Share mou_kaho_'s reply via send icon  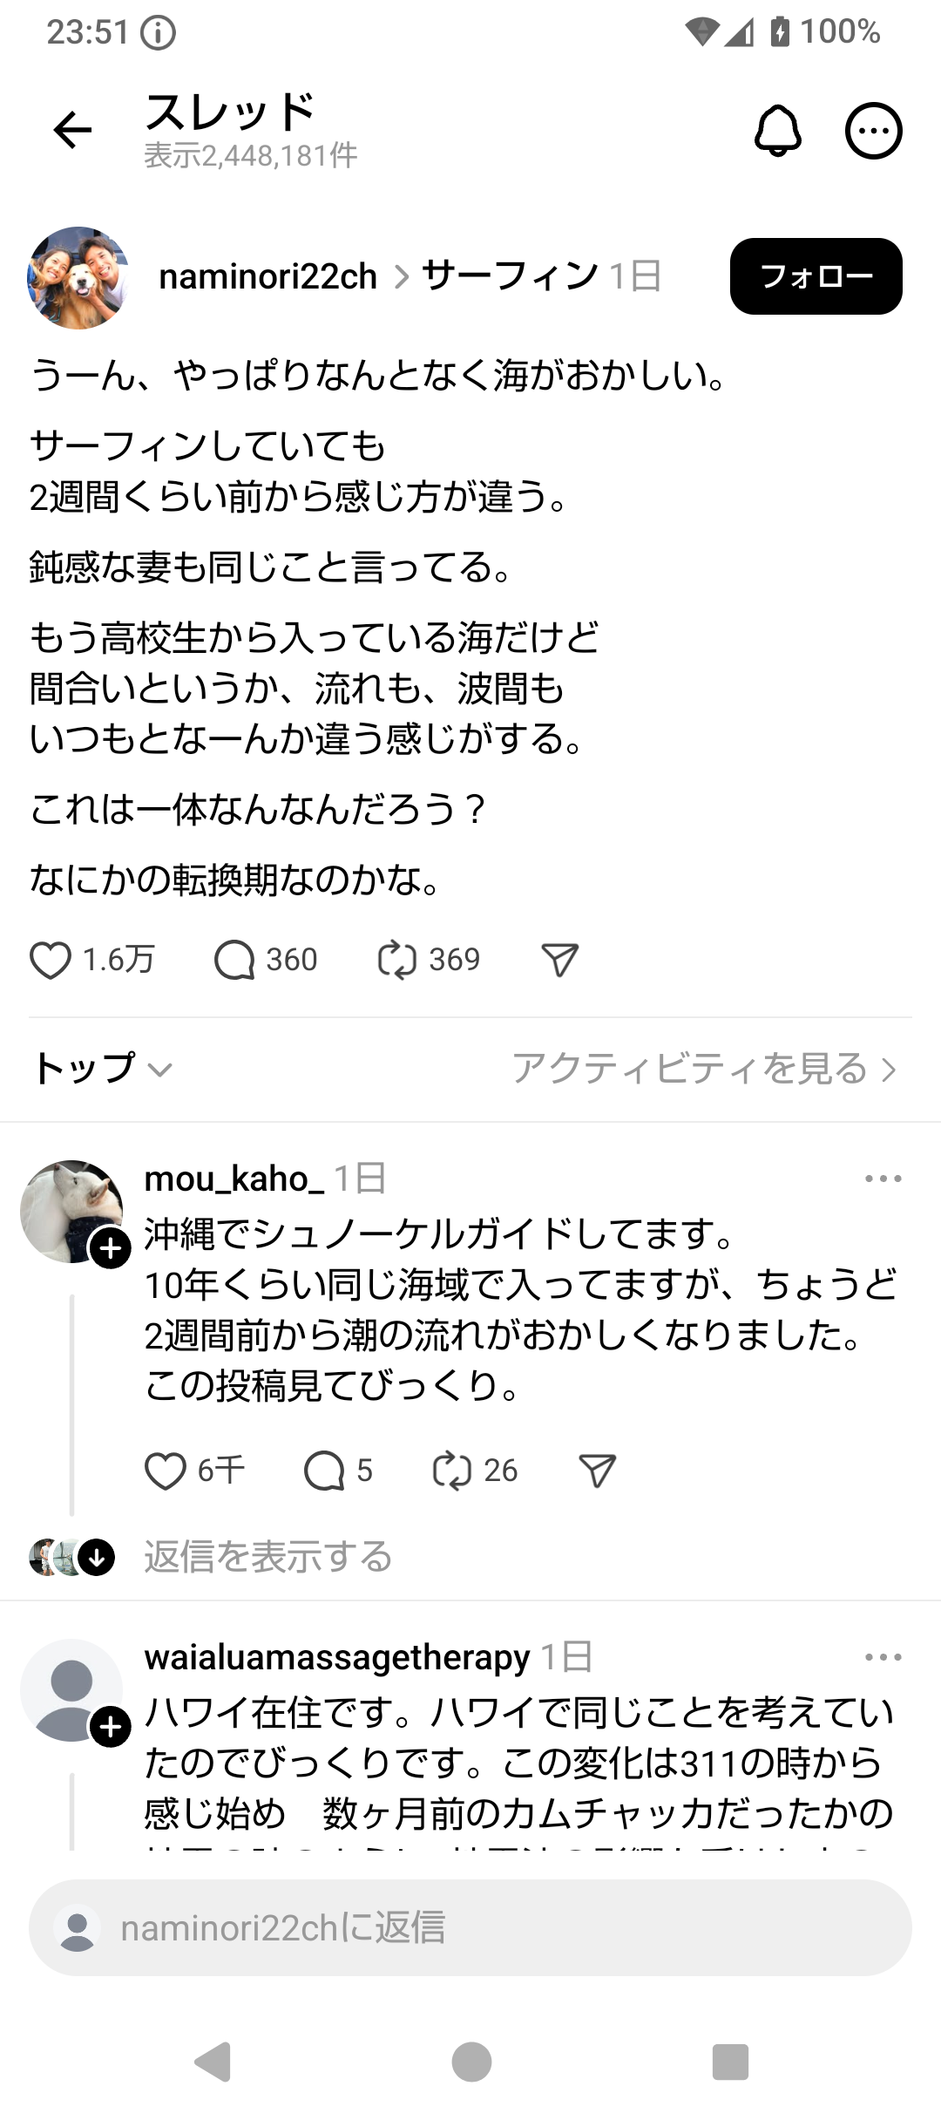(598, 1471)
